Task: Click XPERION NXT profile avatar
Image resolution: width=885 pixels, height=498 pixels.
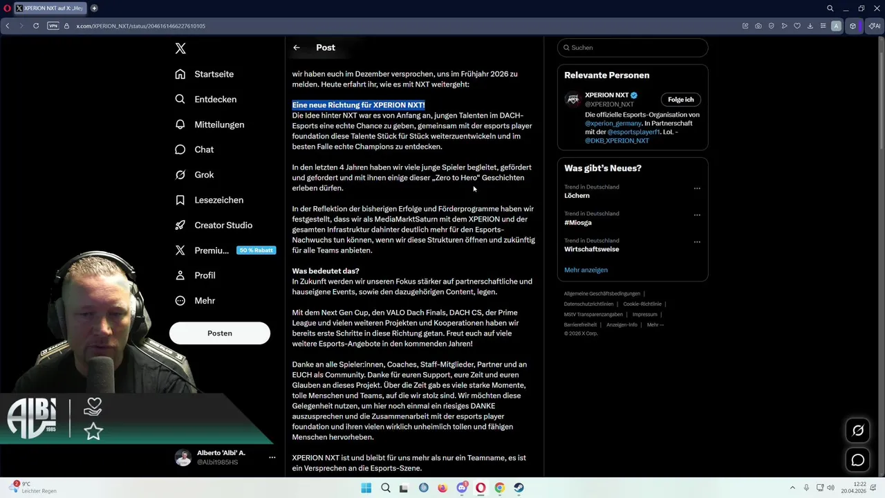Action: (573, 100)
